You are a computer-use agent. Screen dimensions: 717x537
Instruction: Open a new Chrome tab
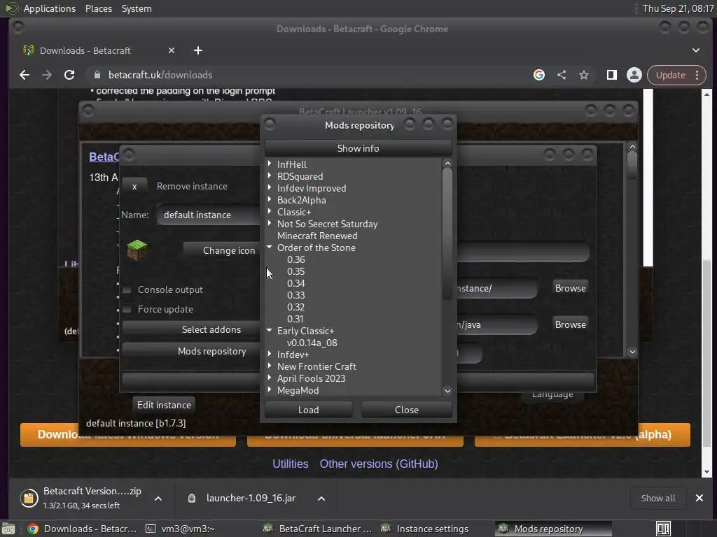coord(198,50)
